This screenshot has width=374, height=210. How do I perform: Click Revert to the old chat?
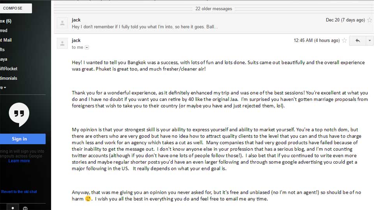pos(19,192)
